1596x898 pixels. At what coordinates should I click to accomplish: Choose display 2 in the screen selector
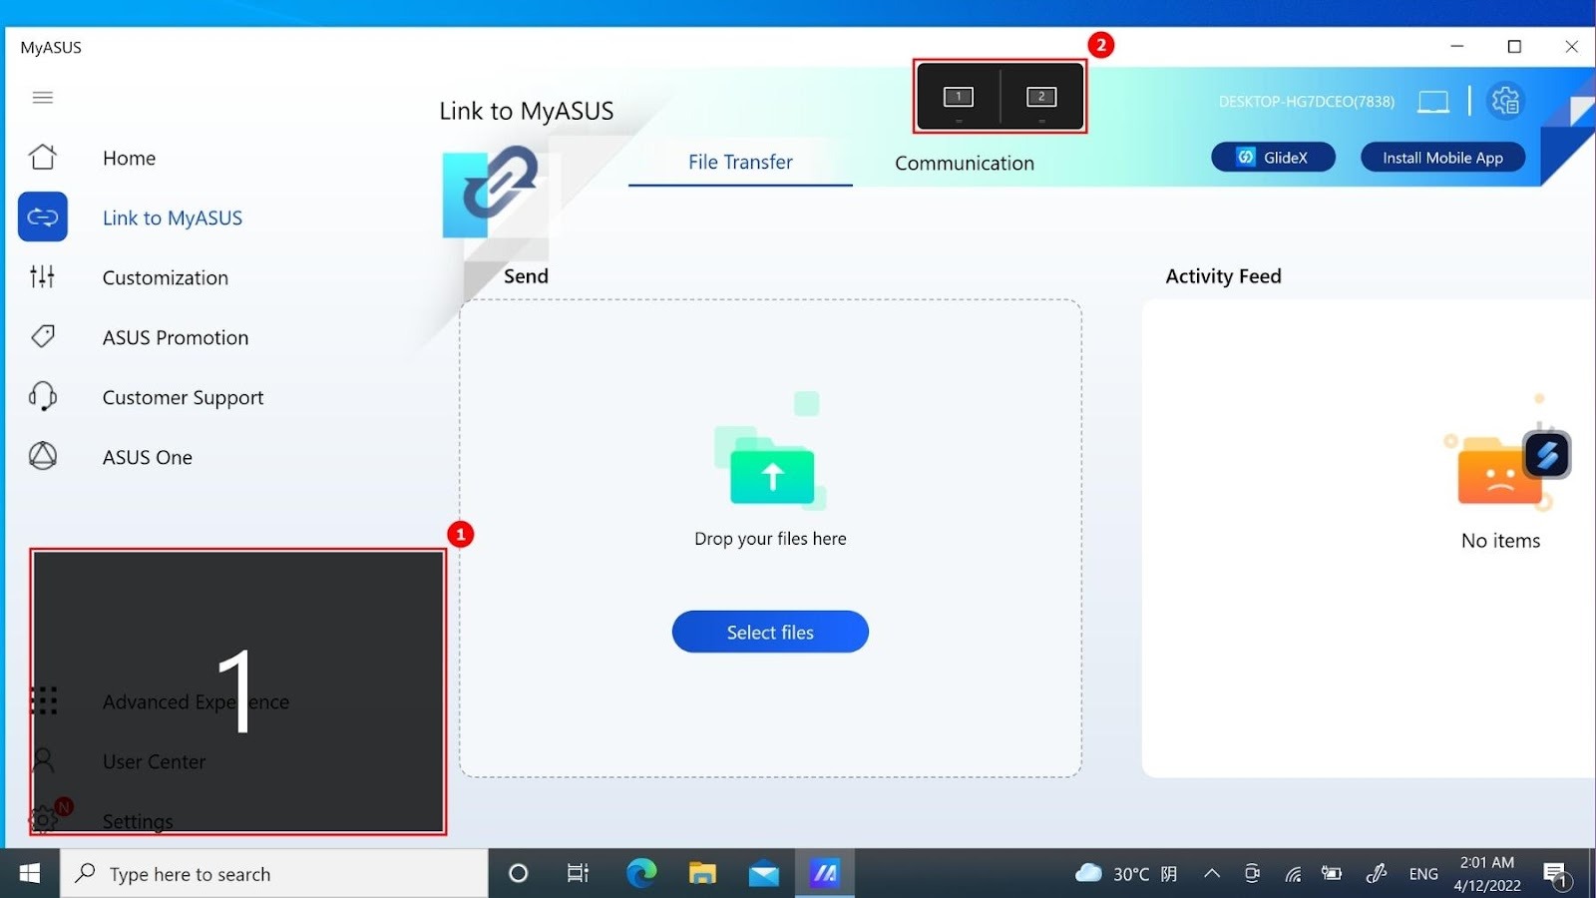[1041, 97]
